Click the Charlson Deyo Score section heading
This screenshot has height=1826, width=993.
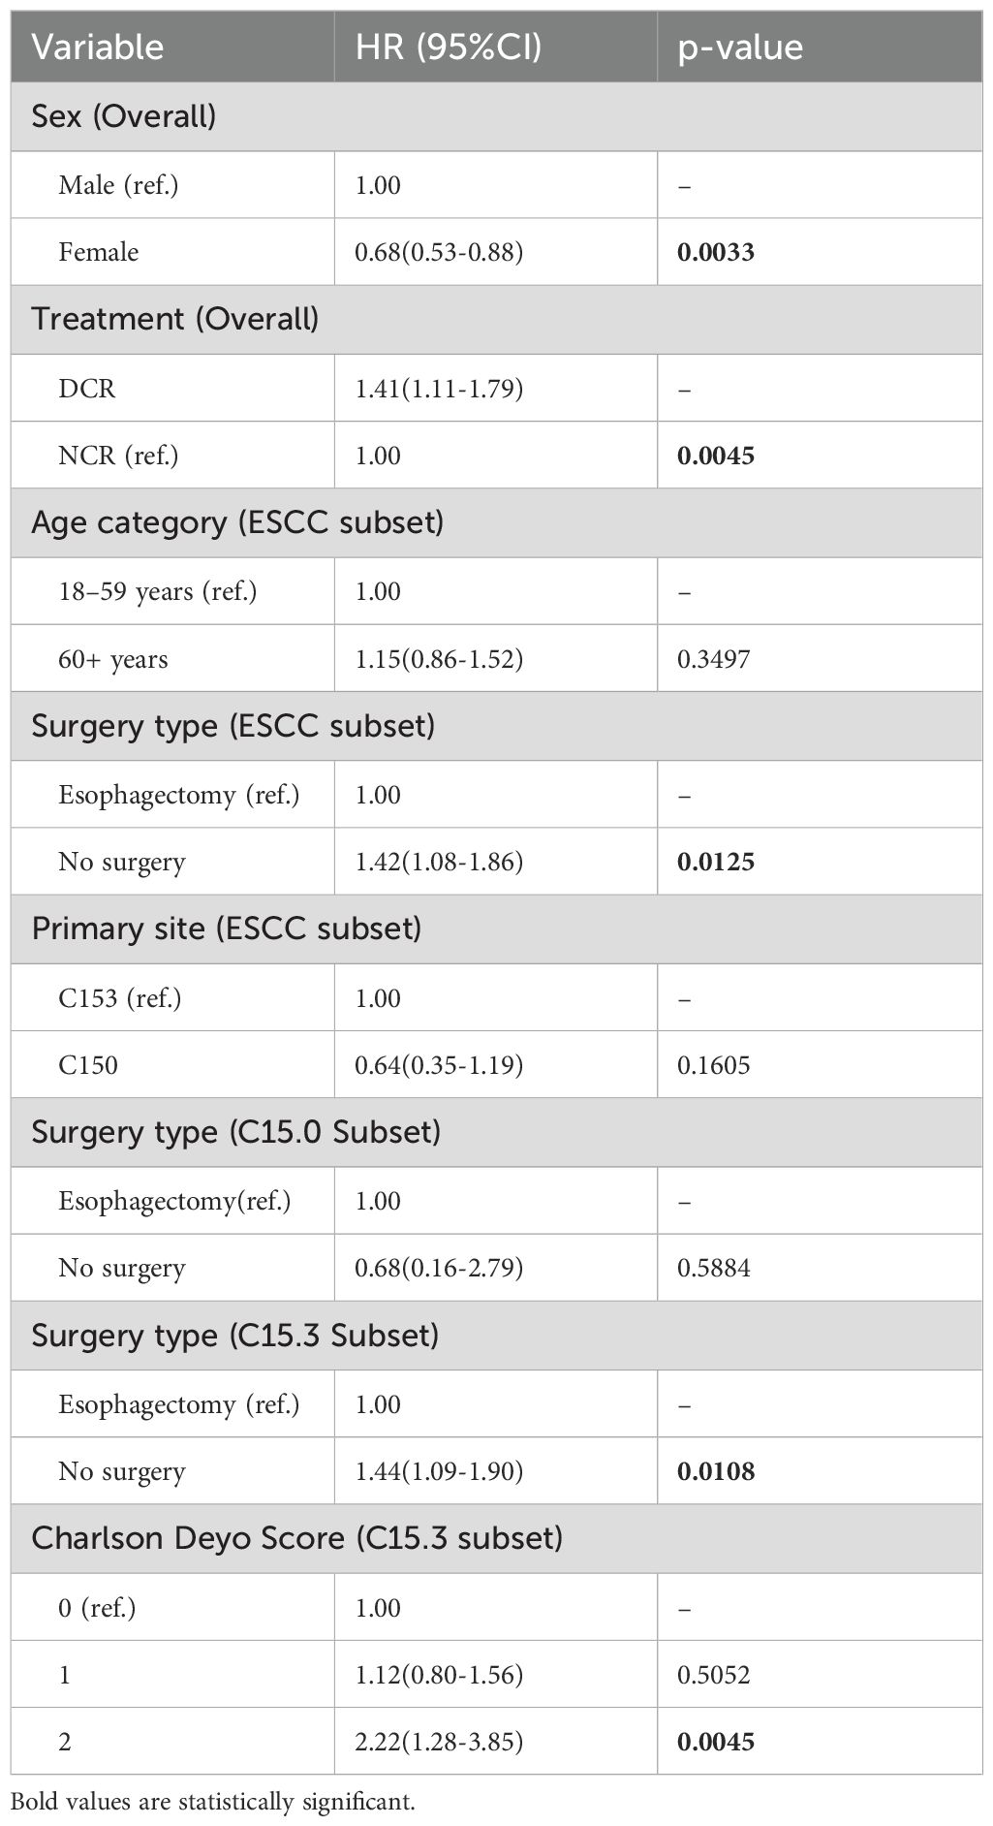[x=297, y=1538]
